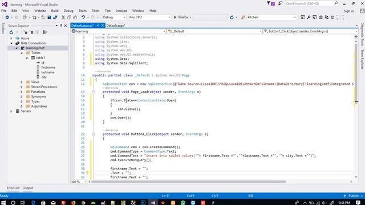Image resolution: width=365 pixels, height=205 pixels.
Task: Click the toolbox icon in right toolbar
Action: click(x=321, y=17)
